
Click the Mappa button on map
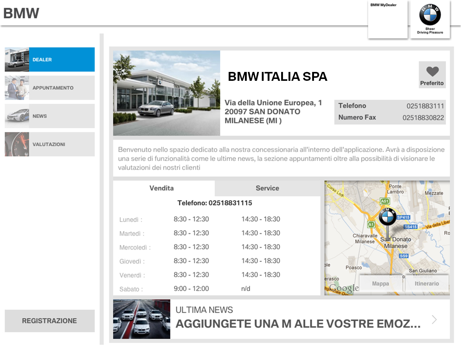380,283
